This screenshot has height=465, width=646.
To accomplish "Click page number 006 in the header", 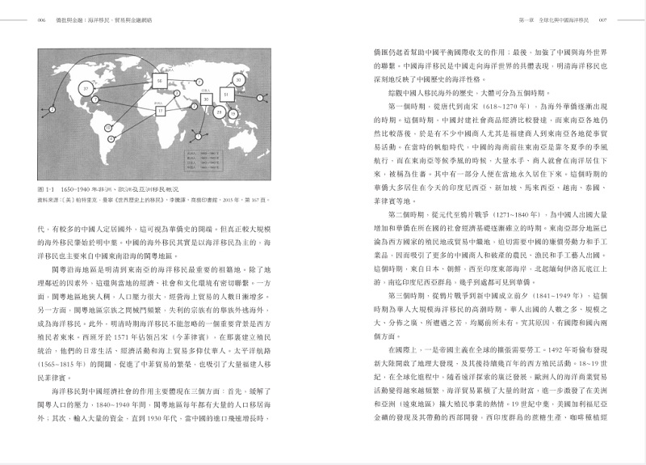I will coord(41,19).
